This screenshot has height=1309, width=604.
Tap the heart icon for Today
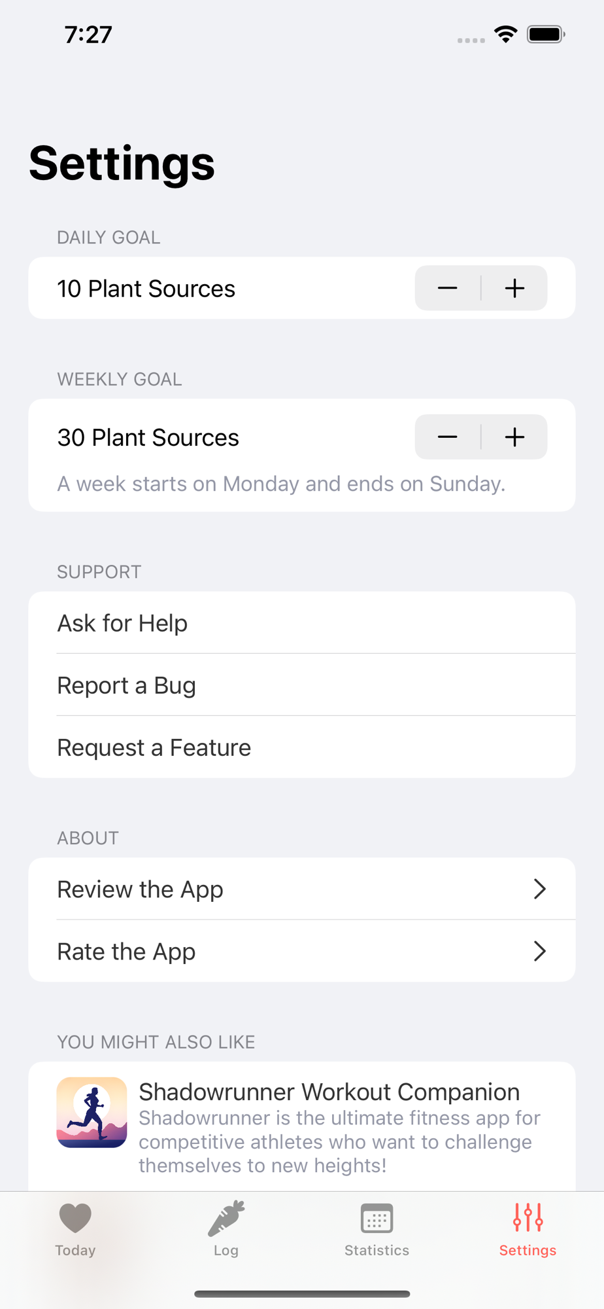(x=75, y=1218)
